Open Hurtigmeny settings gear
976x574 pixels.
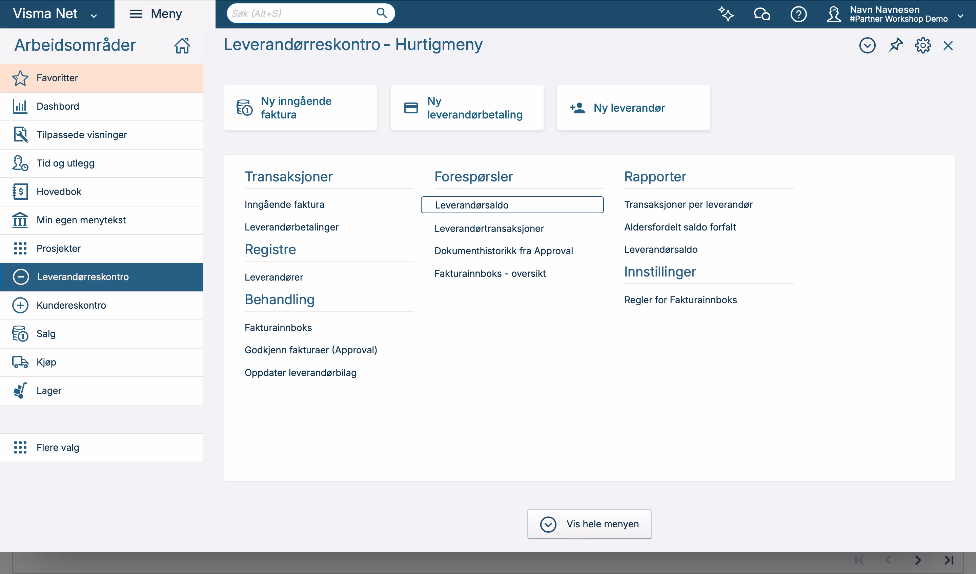pyautogui.click(x=923, y=45)
